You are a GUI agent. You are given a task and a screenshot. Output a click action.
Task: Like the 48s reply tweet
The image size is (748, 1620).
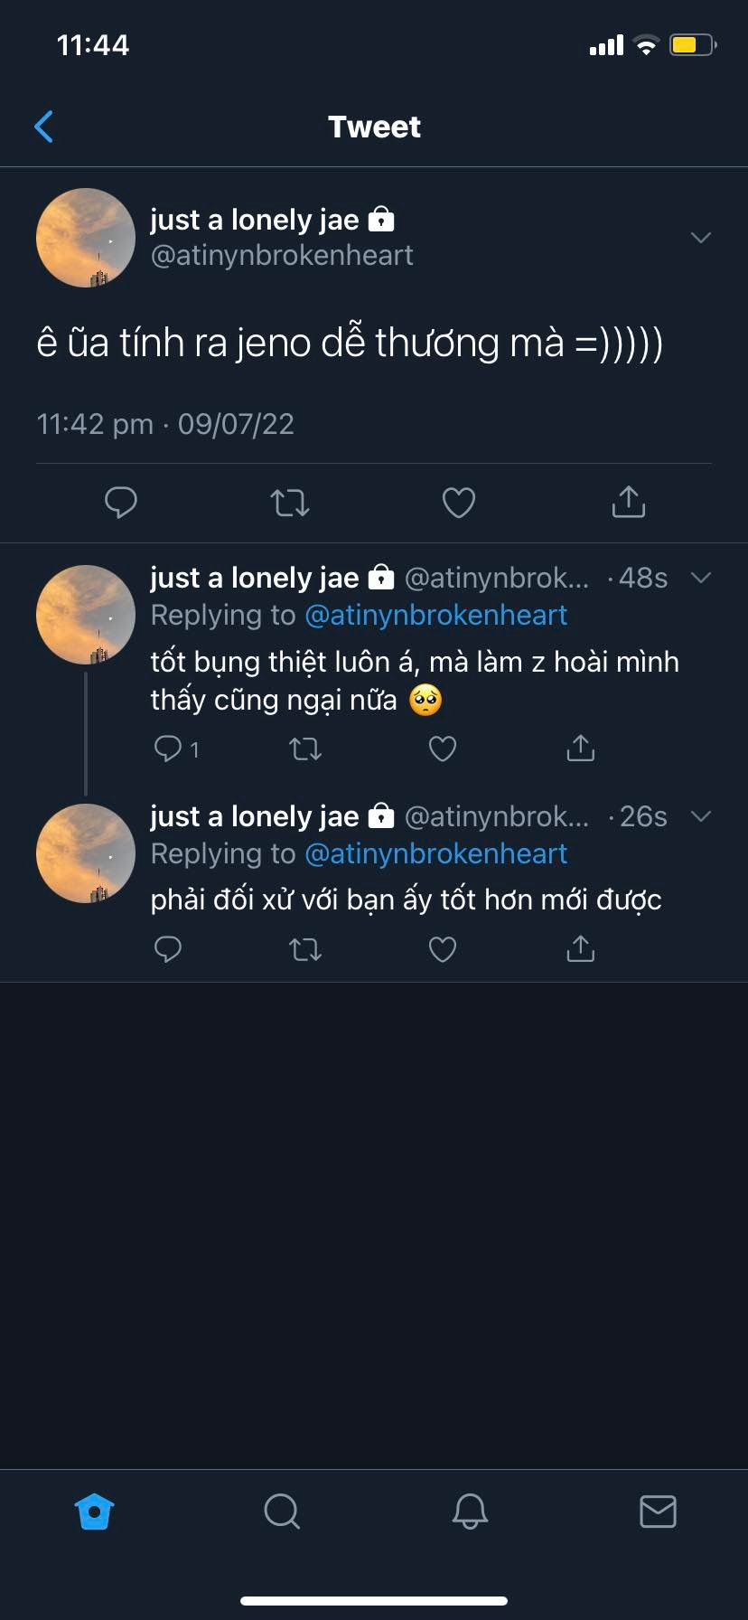click(442, 749)
